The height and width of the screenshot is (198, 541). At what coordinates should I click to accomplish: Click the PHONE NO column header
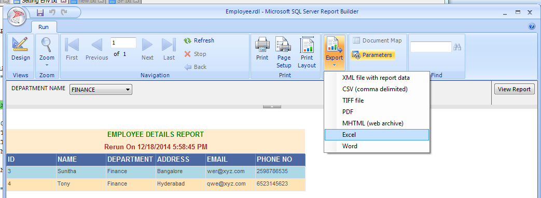tap(280, 160)
